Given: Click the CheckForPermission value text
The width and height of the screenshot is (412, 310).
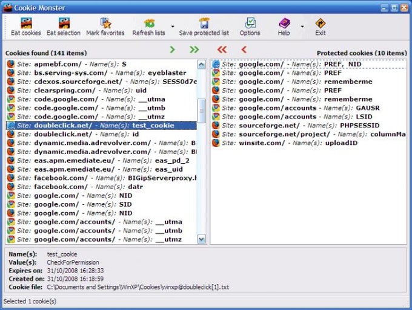Looking at the screenshot, I should (x=73, y=263).
